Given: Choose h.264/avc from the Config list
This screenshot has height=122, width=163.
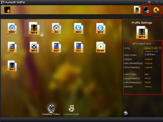Looking at the screenshot, I should [150, 54].
